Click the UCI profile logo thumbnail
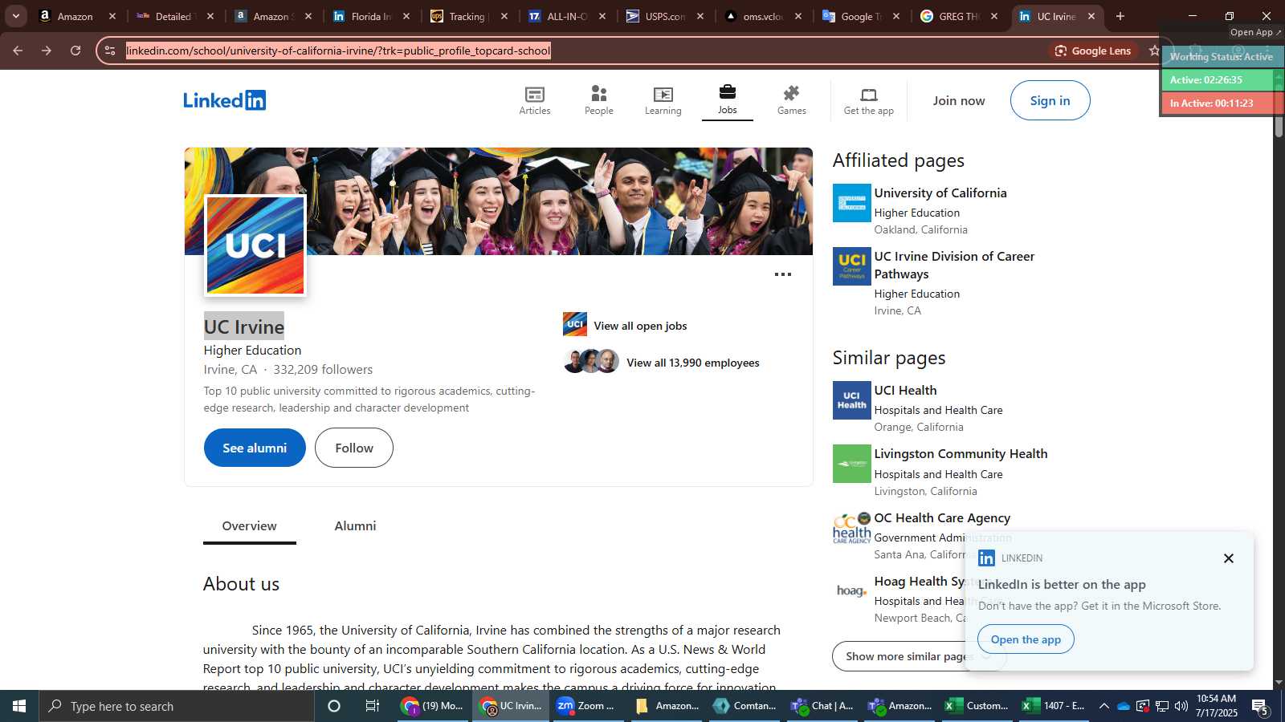 click(255, 245)
